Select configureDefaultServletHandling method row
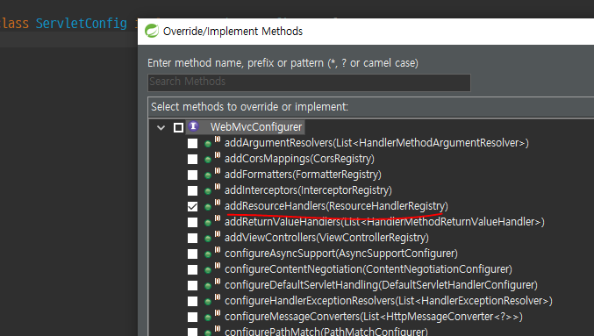 [381, 285]
